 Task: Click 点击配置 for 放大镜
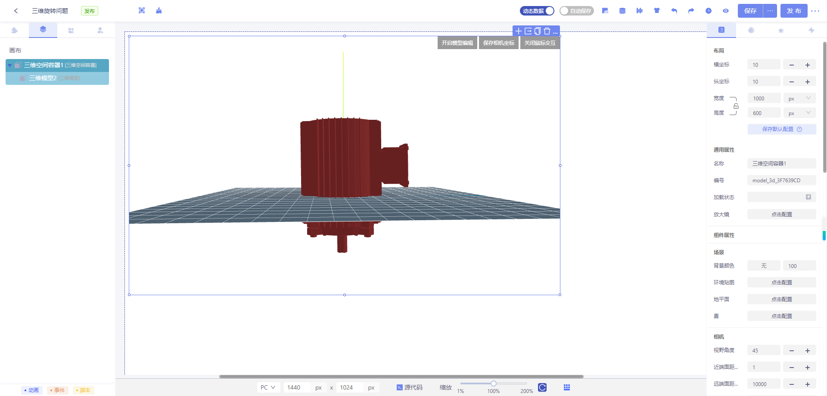coord(782,214)
